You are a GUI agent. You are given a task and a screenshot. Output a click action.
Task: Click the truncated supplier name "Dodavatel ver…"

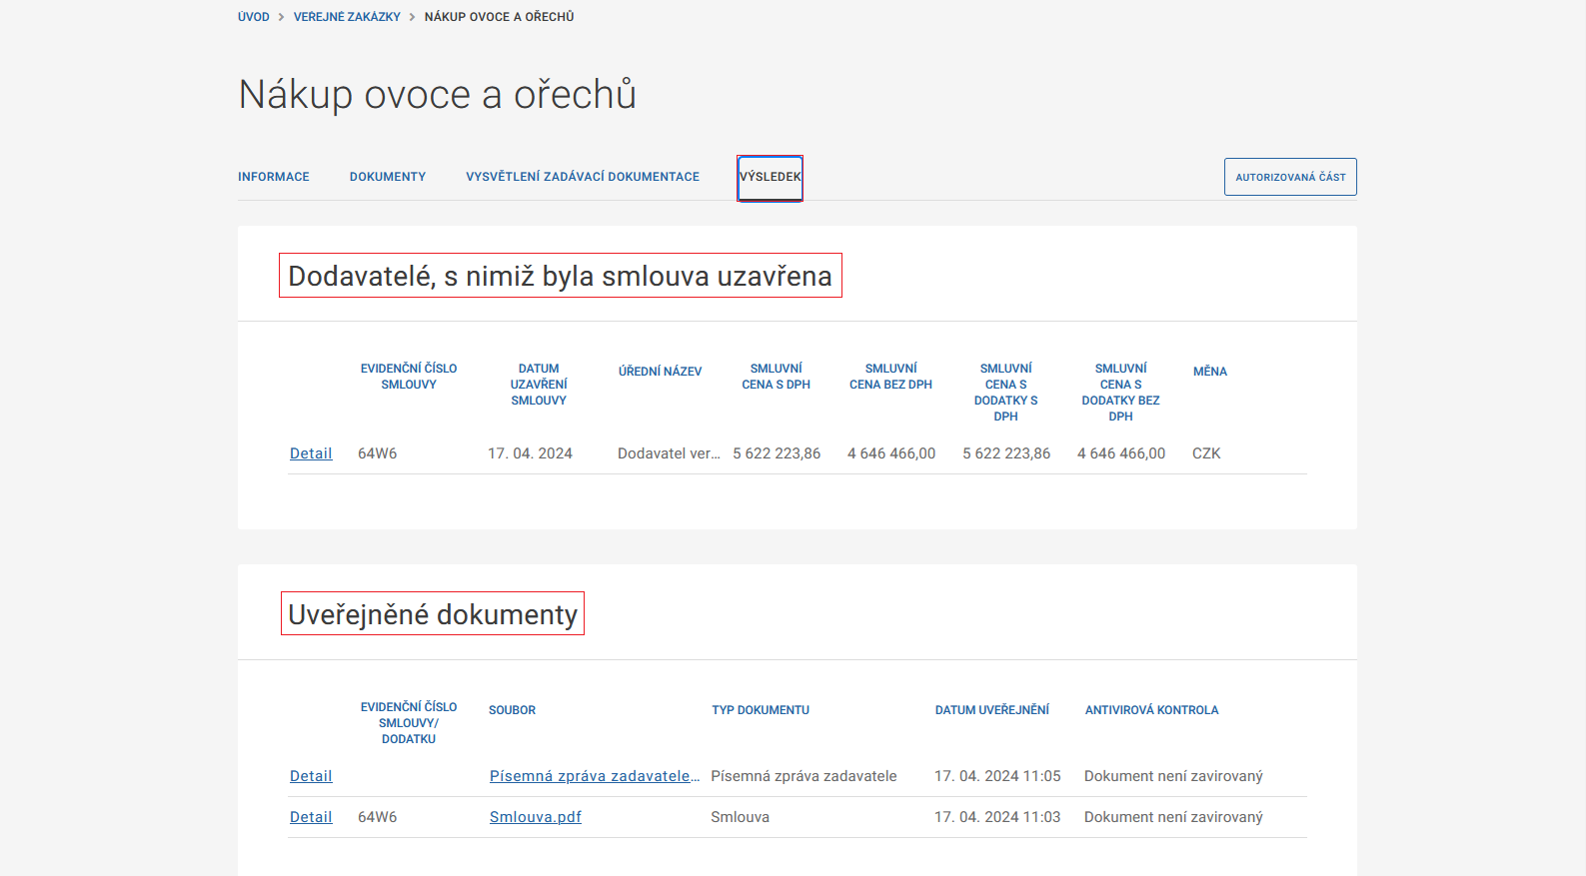(x=668, y=453)
